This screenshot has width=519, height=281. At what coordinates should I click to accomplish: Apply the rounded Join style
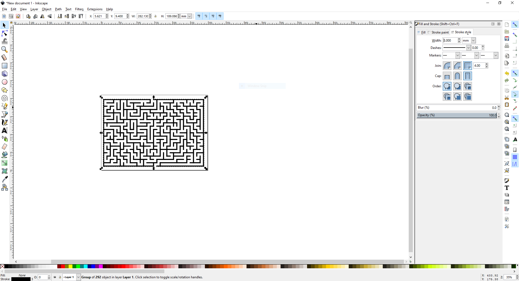coord(447,65)
